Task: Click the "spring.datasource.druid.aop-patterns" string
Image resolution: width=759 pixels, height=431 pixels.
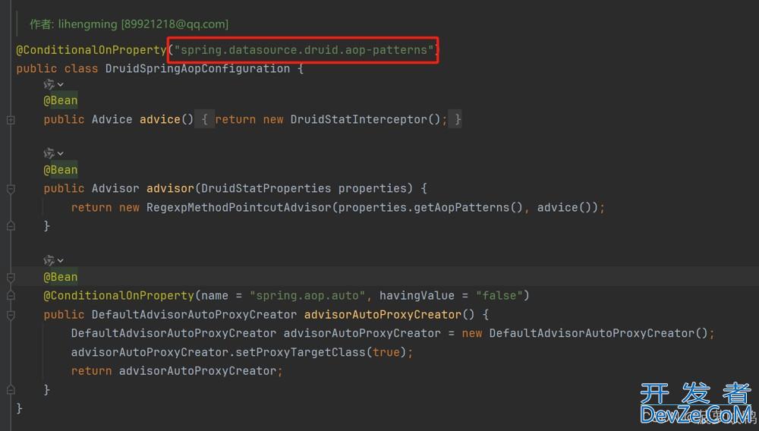Action: 304,50
